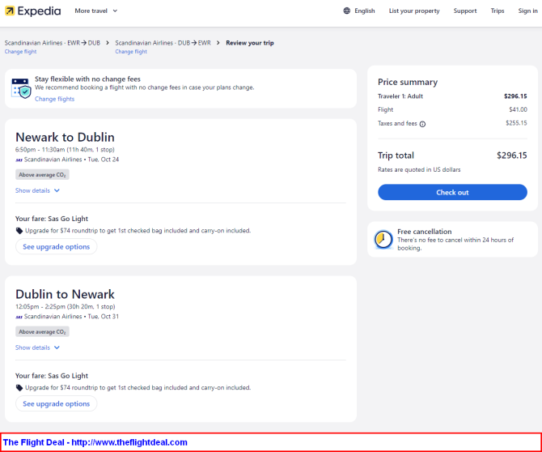This screenshot has height=452, width=542.
Task: Click Review your trip breadcrumb
Action: pyautogui.click(x=250, y=43)
